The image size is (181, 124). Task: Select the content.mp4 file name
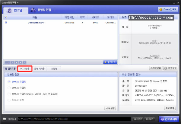(x=36, y=23)
